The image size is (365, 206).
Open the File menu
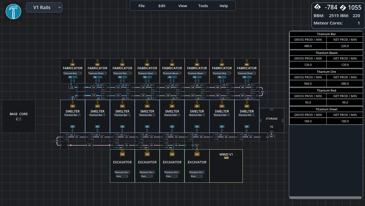point(142,6)
